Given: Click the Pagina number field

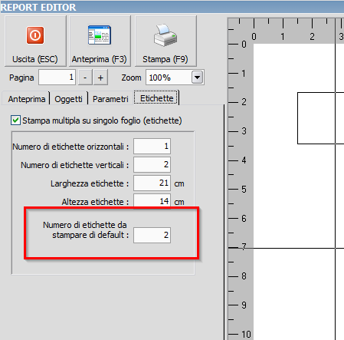Looking at the screenshot, I should coord(57,78).
